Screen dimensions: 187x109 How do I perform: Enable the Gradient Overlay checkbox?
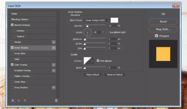click(12, 70)
